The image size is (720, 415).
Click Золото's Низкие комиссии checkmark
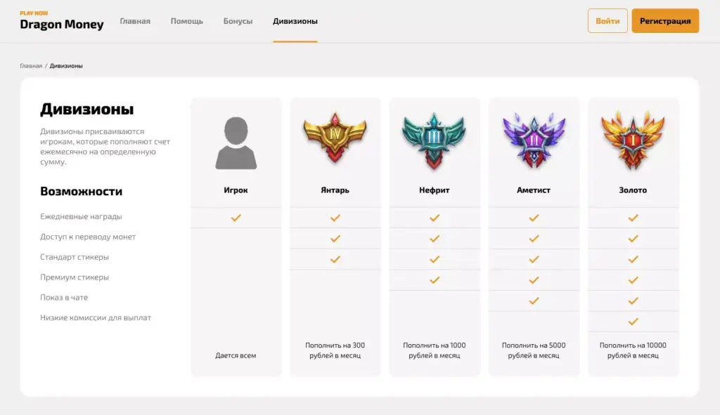tap(633, 322)
